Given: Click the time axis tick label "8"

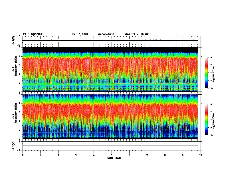Looking at the screenshot, I should coord(165,155).
